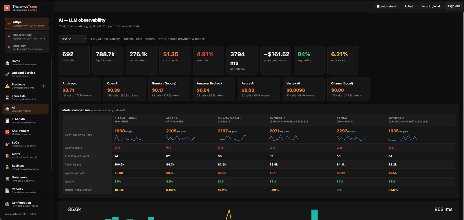Click the AIOps swap arrows icon
The image size is (464, 220).
[9, 24]
